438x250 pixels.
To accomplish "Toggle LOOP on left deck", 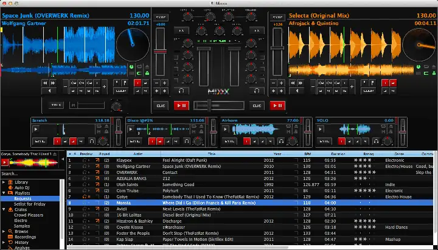I will [120, 91].
